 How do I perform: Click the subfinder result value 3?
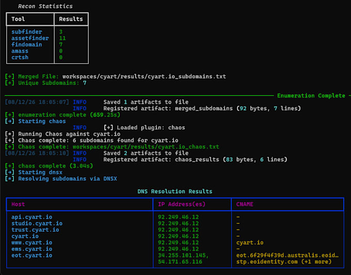pos(61,32)
